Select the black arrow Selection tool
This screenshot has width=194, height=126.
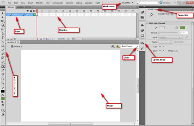tap(3, 13)
